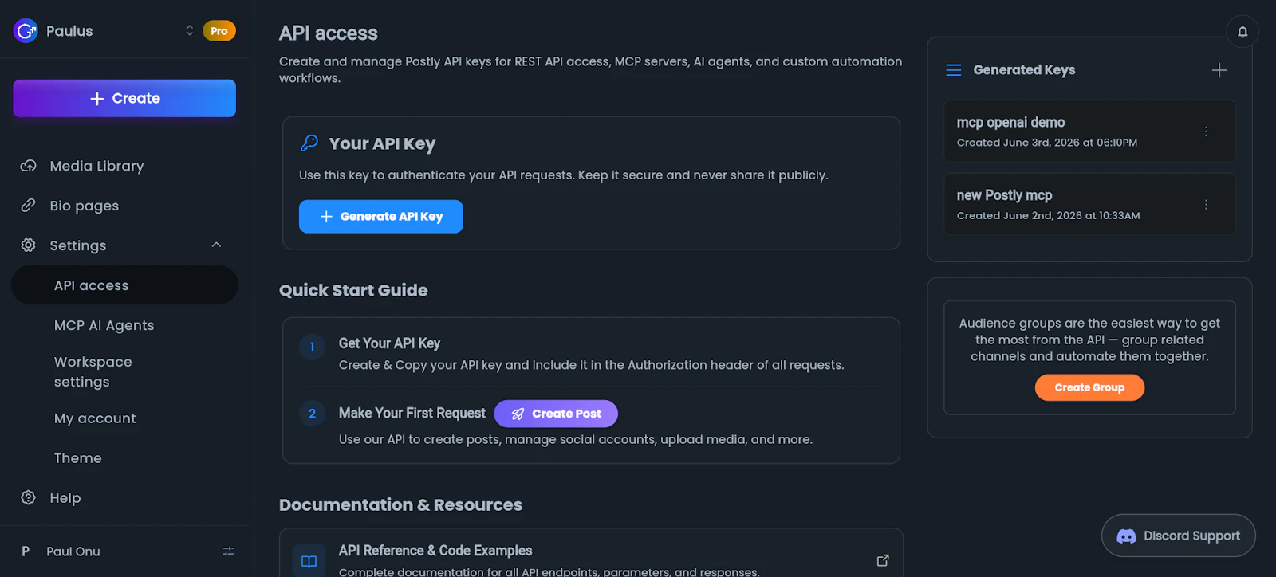Click the Generated Keys panel title
1276x577 pixels.
pos(1024,70)
